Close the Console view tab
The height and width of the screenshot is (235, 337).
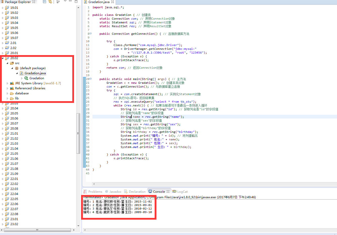168,191
